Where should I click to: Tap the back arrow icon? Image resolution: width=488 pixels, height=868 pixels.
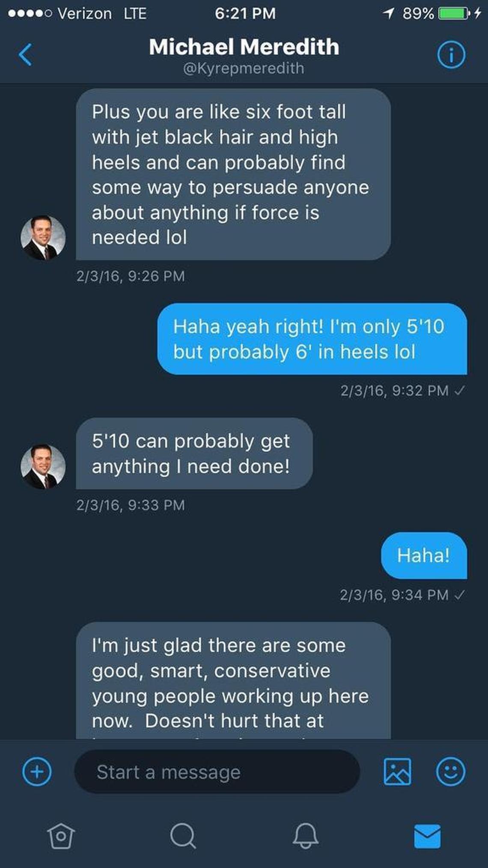25,55
